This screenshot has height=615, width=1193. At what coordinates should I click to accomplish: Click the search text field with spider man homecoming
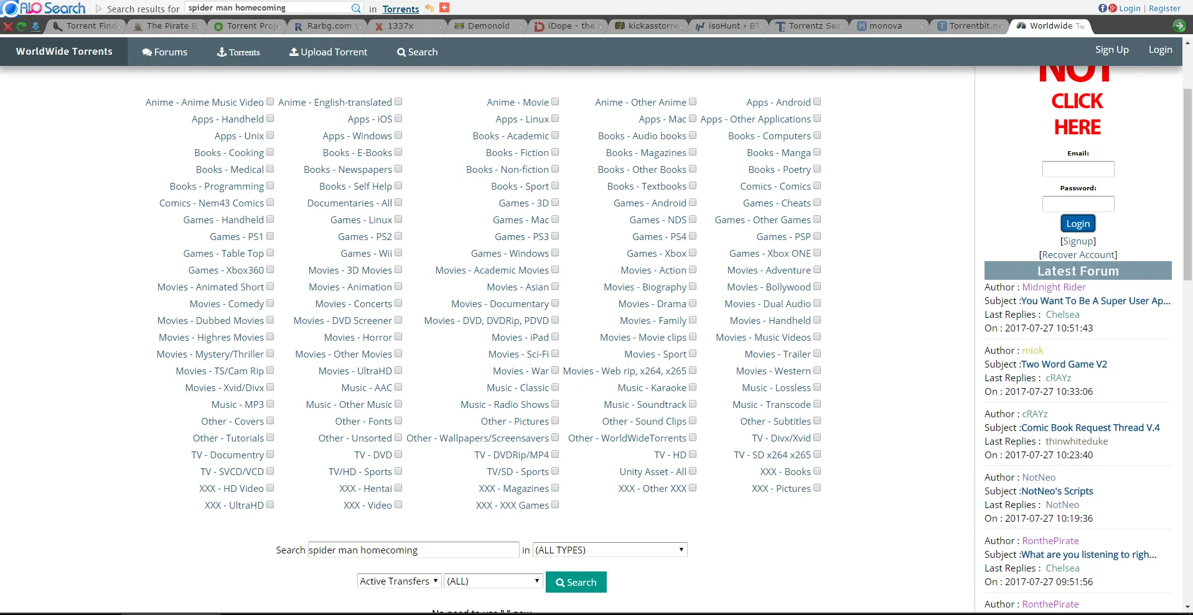coord(414,550)
